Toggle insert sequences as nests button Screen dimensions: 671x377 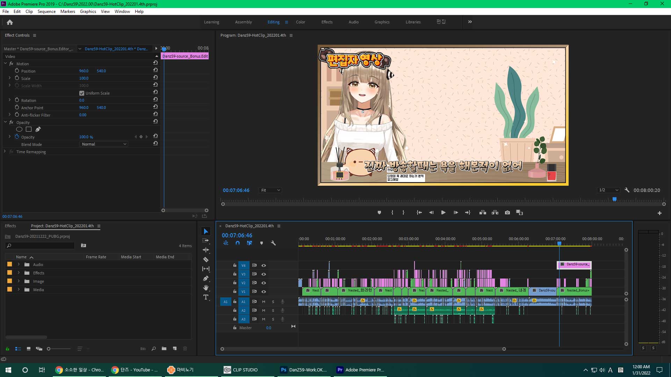click(x=226, y=243)
